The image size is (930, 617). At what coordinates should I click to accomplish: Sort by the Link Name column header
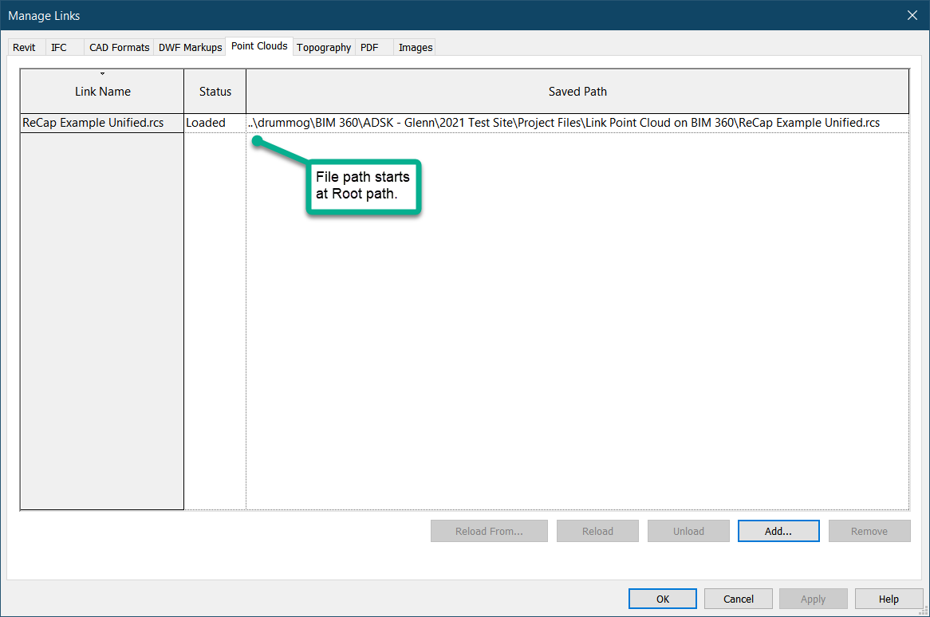[102, 92]
